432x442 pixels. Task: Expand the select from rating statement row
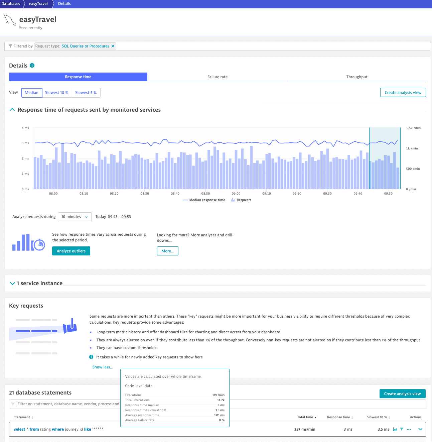(420, 429)
